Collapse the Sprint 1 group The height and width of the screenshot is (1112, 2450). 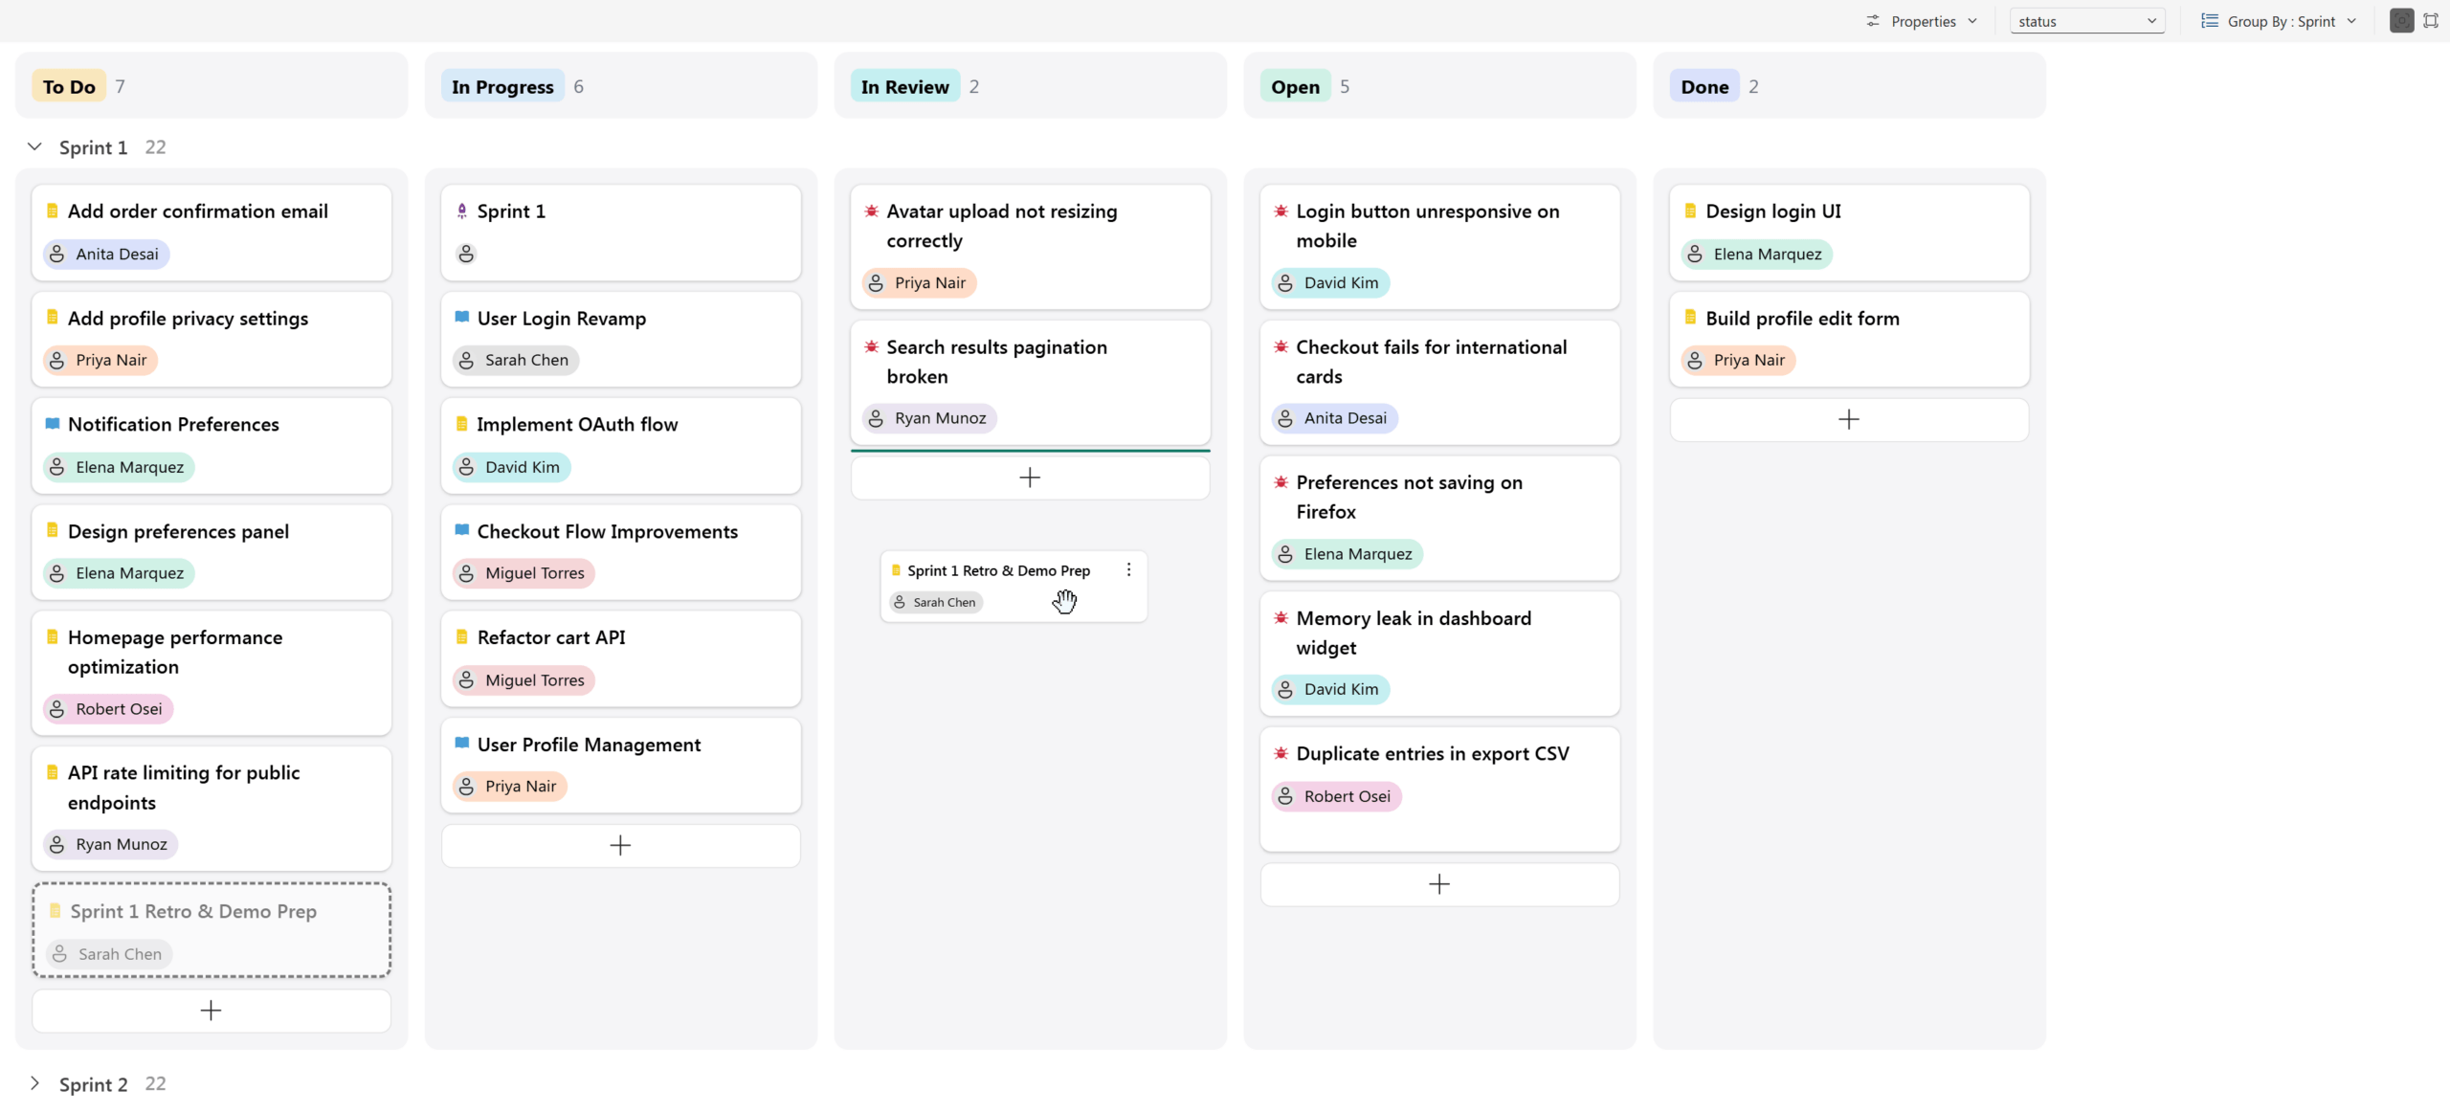(34, 146)
